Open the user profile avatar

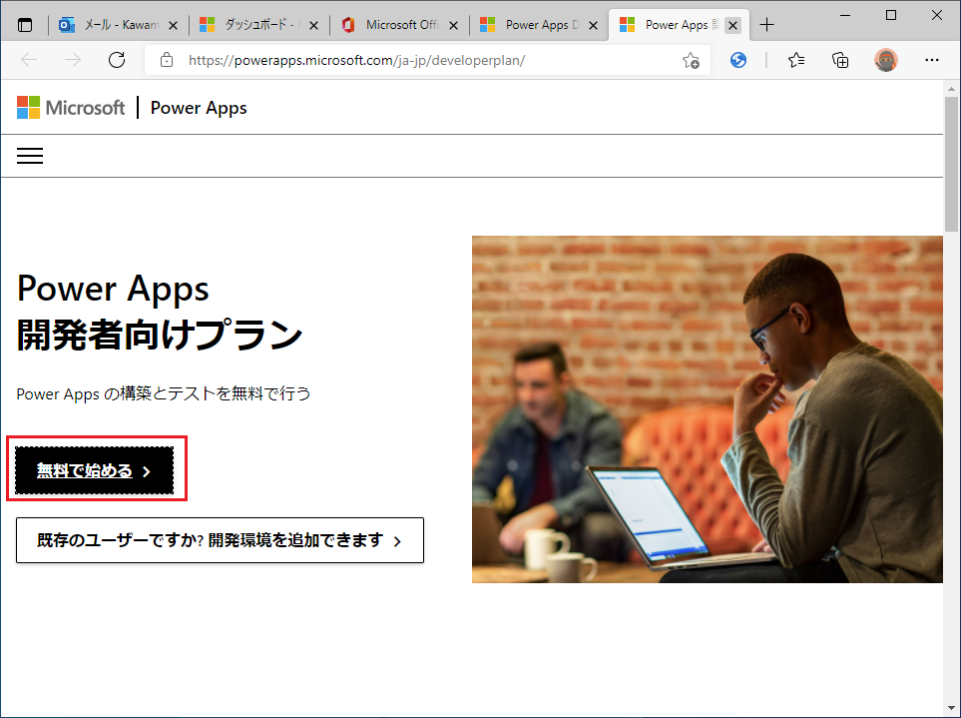point(886,60)
